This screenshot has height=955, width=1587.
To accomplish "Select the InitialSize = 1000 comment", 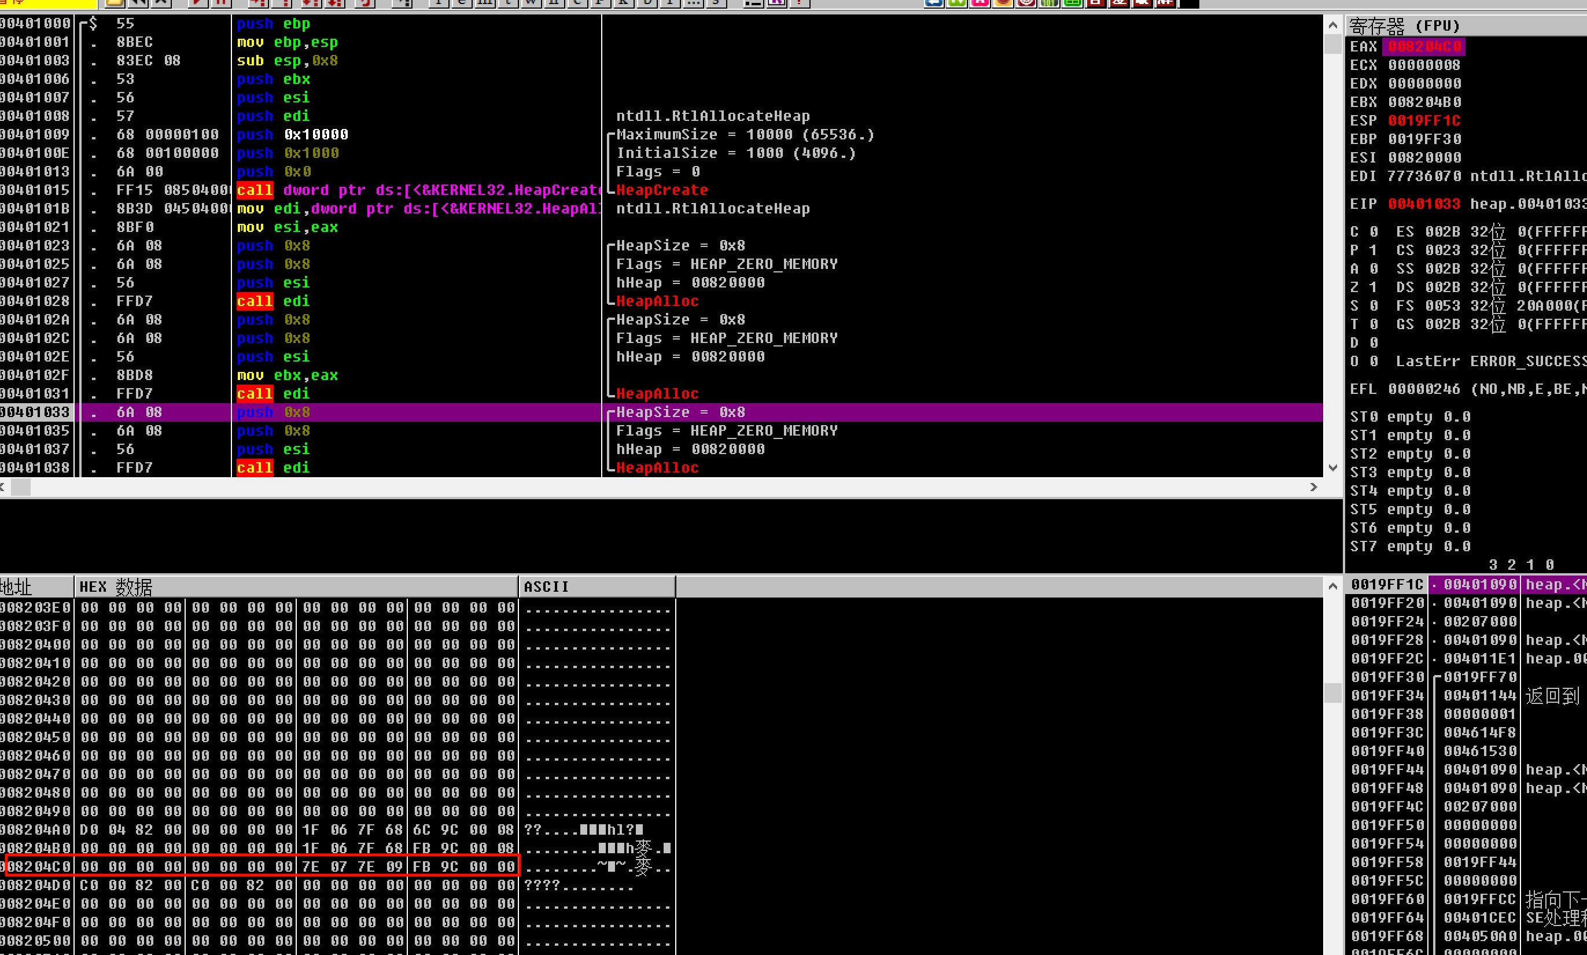I will (737, 153).
